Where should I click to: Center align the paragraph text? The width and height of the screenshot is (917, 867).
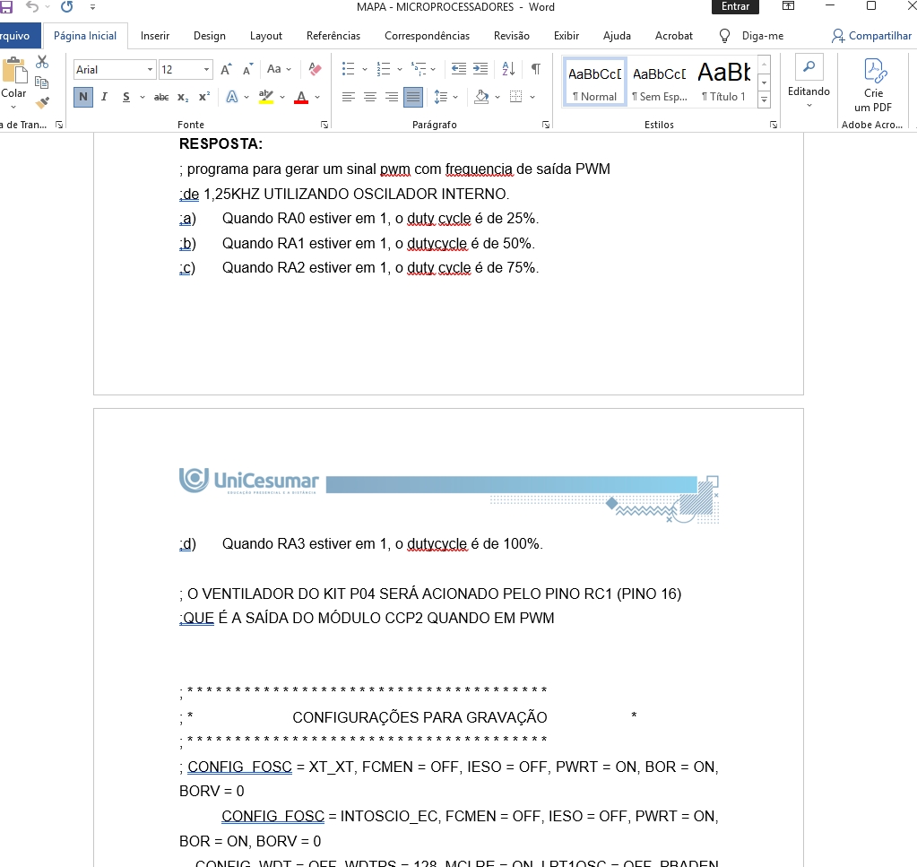(369, 97)
